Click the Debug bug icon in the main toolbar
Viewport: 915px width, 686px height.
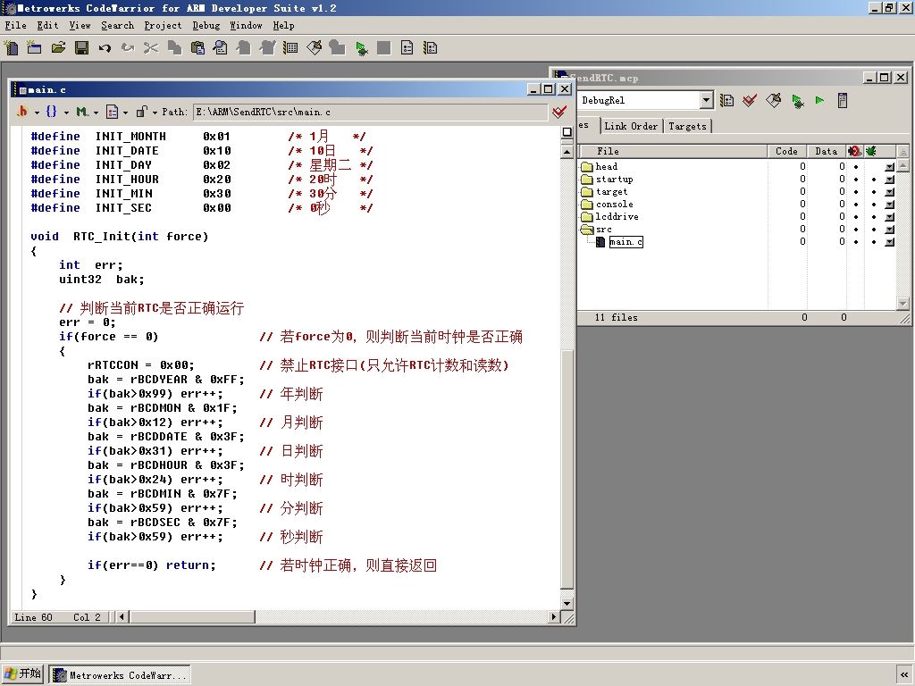(x=361, y=48)
